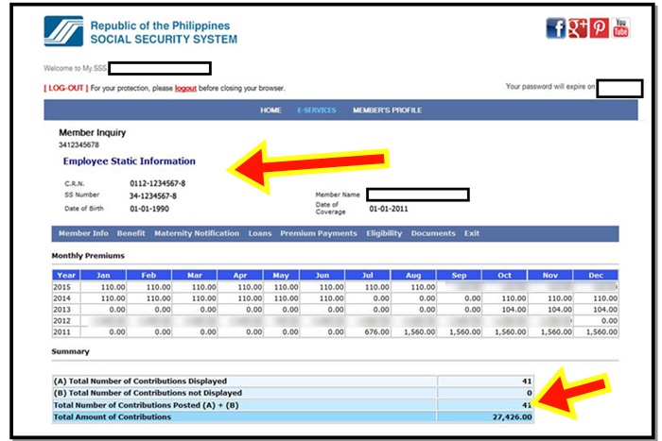Screen dimensions: 662x441
Task: Open the Loans tab
Action: pyautogui.click(x=260, y=233)
